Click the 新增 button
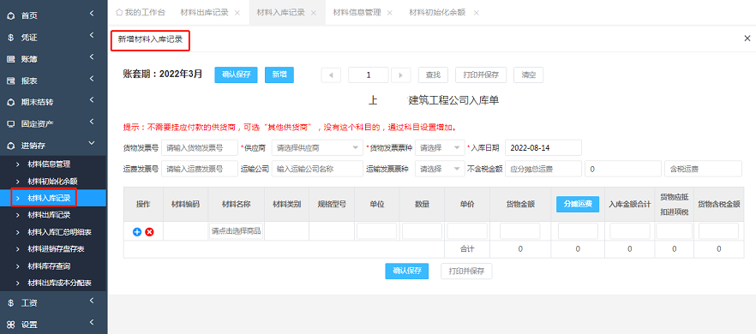 pyautogui.click(x=279, y=75)
